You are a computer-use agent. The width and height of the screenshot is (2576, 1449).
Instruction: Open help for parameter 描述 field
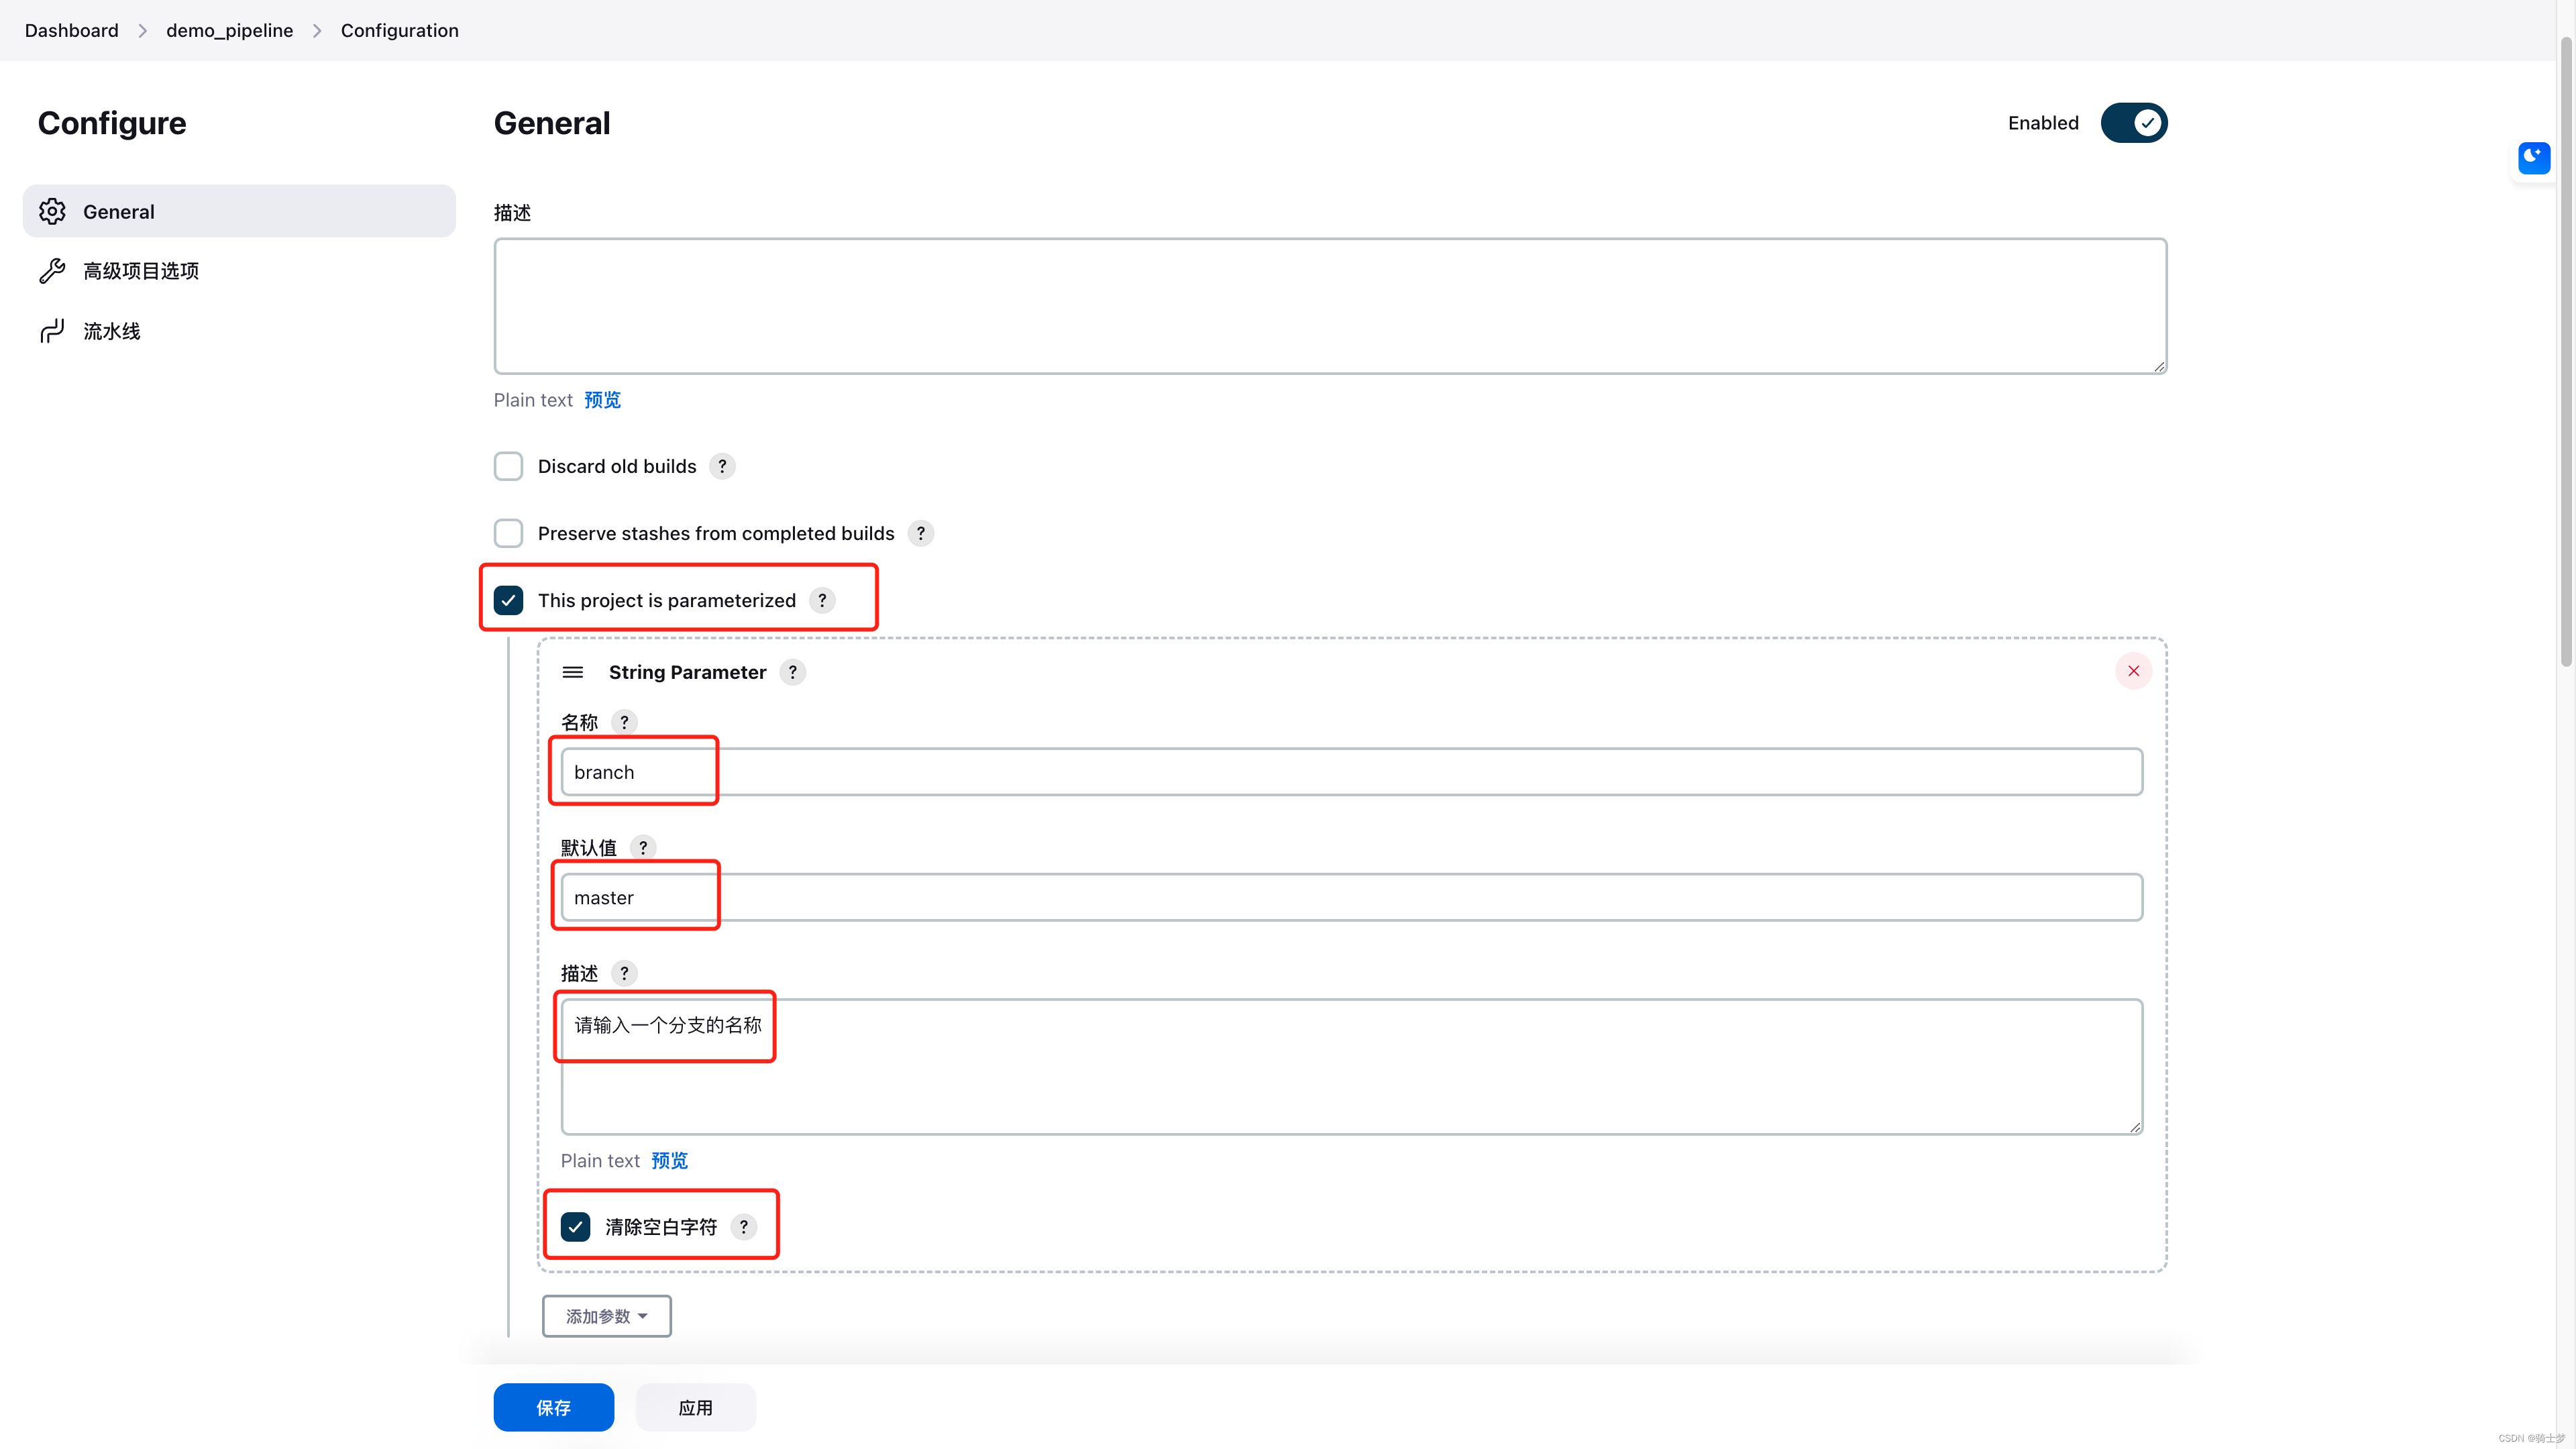click(624, 973)
